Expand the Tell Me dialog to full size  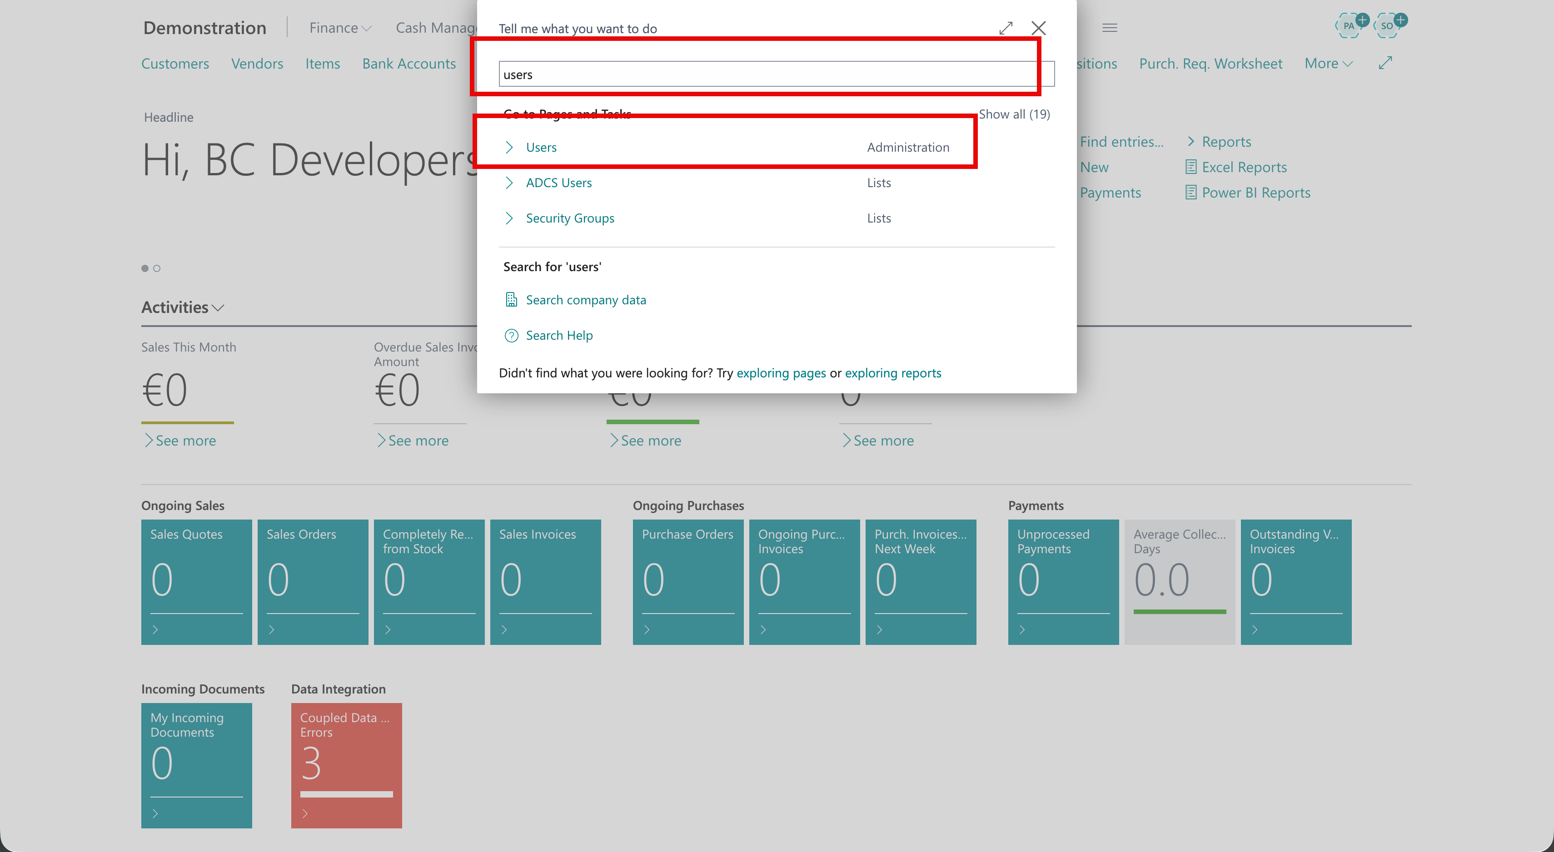point(1005,28)
